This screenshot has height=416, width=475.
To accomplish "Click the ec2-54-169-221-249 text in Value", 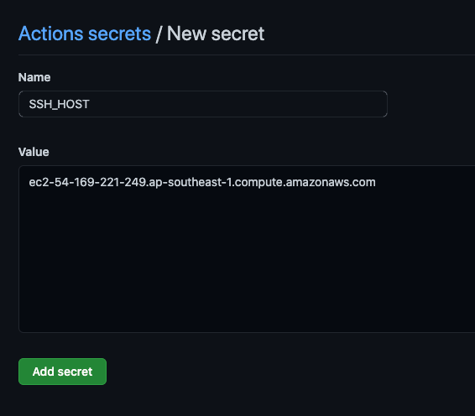I will (87, 182).
